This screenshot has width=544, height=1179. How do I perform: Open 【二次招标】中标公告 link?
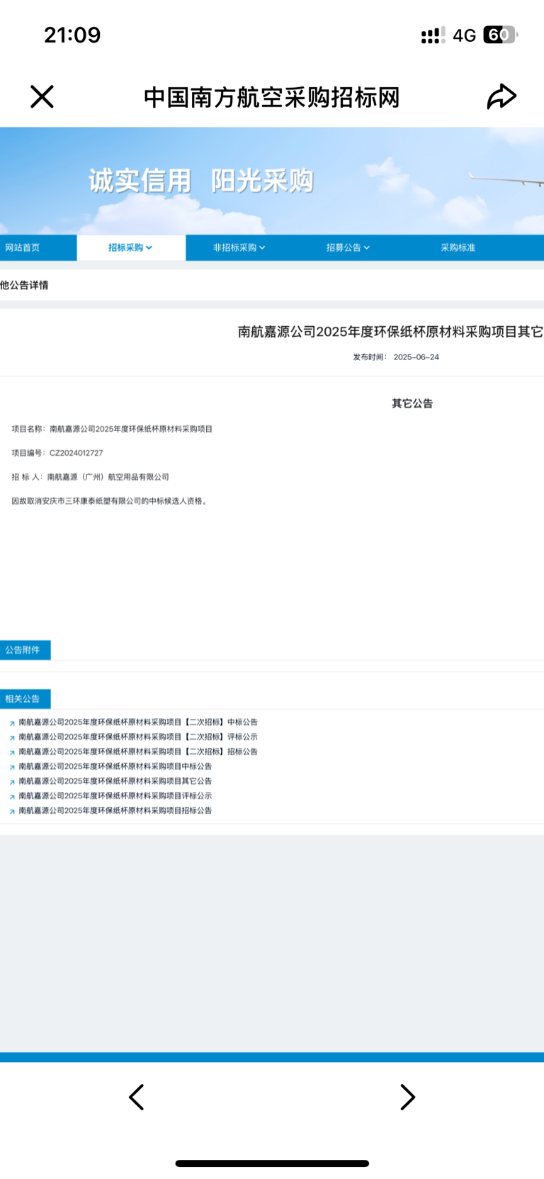138,722
